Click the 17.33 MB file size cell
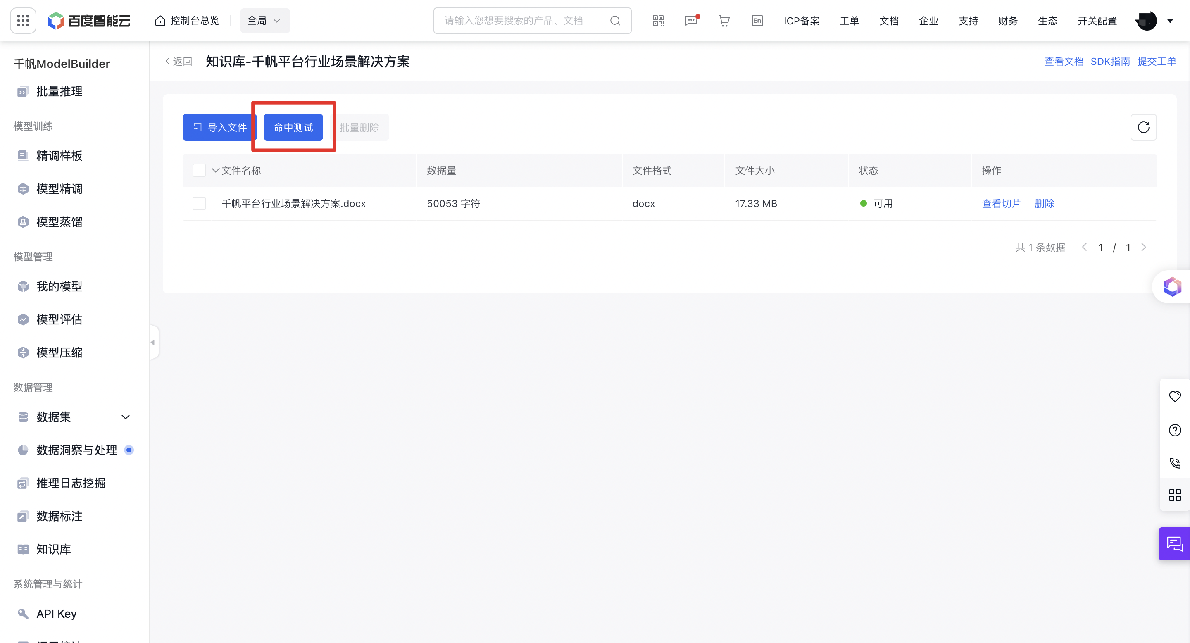Image resolution: width=1190 pixels, height=643 pixels. pyautogui.click(x=756, y=203)
